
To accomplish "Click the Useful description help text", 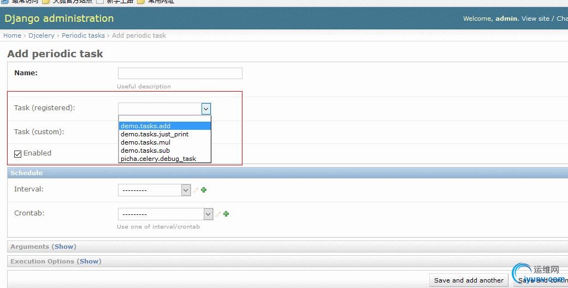I will [144, 87].
